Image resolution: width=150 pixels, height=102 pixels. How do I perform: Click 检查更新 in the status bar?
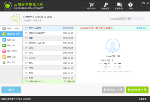tap(142, 99)
